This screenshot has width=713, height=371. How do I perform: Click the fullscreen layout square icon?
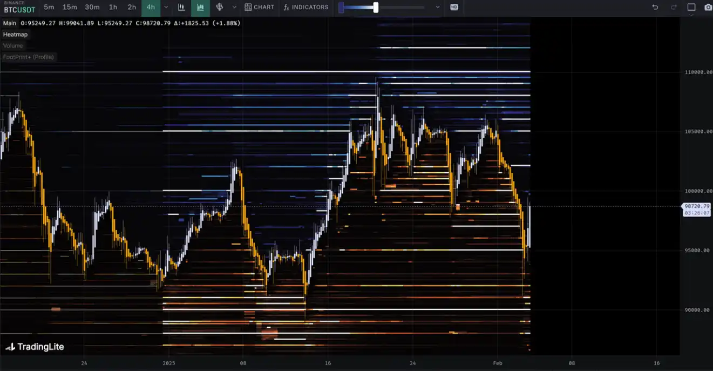tap(691, 7)
